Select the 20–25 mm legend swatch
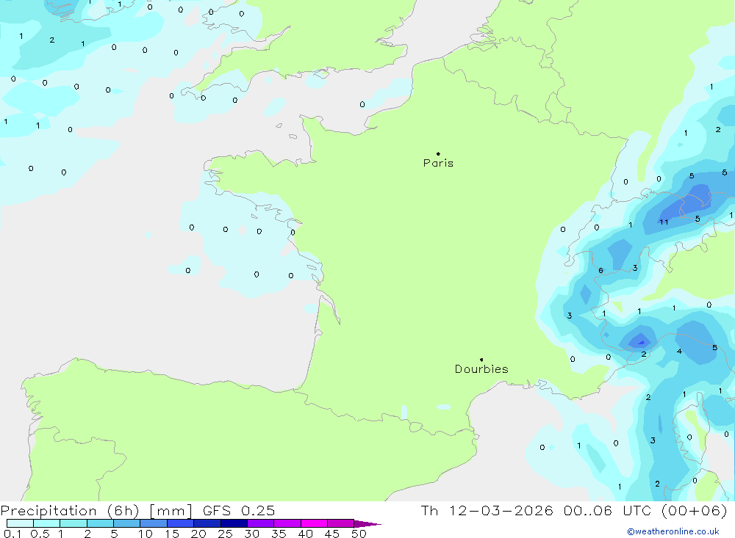 click(x=207, y=523)
